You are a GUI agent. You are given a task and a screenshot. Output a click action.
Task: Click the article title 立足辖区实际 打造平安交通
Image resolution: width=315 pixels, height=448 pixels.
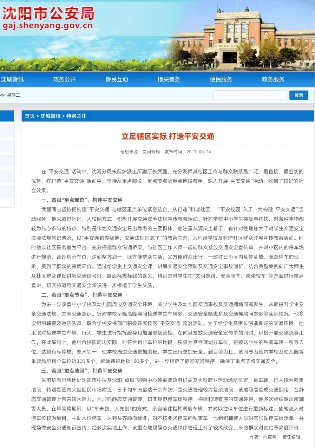168,136
